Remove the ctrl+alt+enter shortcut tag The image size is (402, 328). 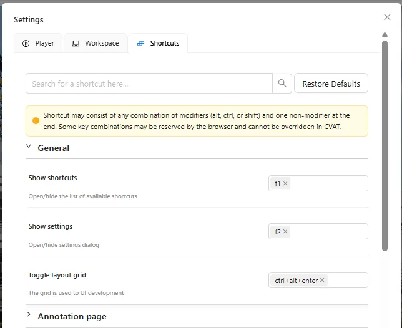[322, 280]
